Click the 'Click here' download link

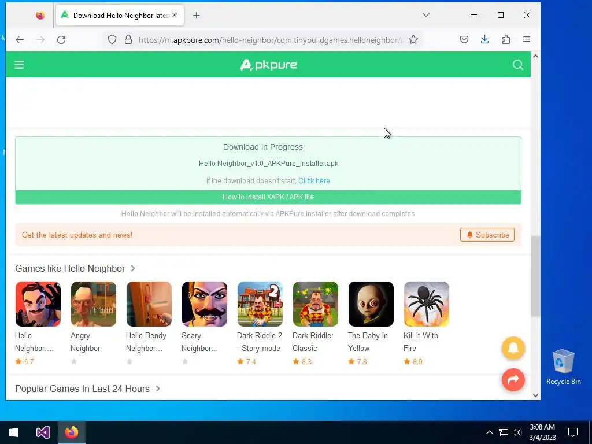point(314,181)
